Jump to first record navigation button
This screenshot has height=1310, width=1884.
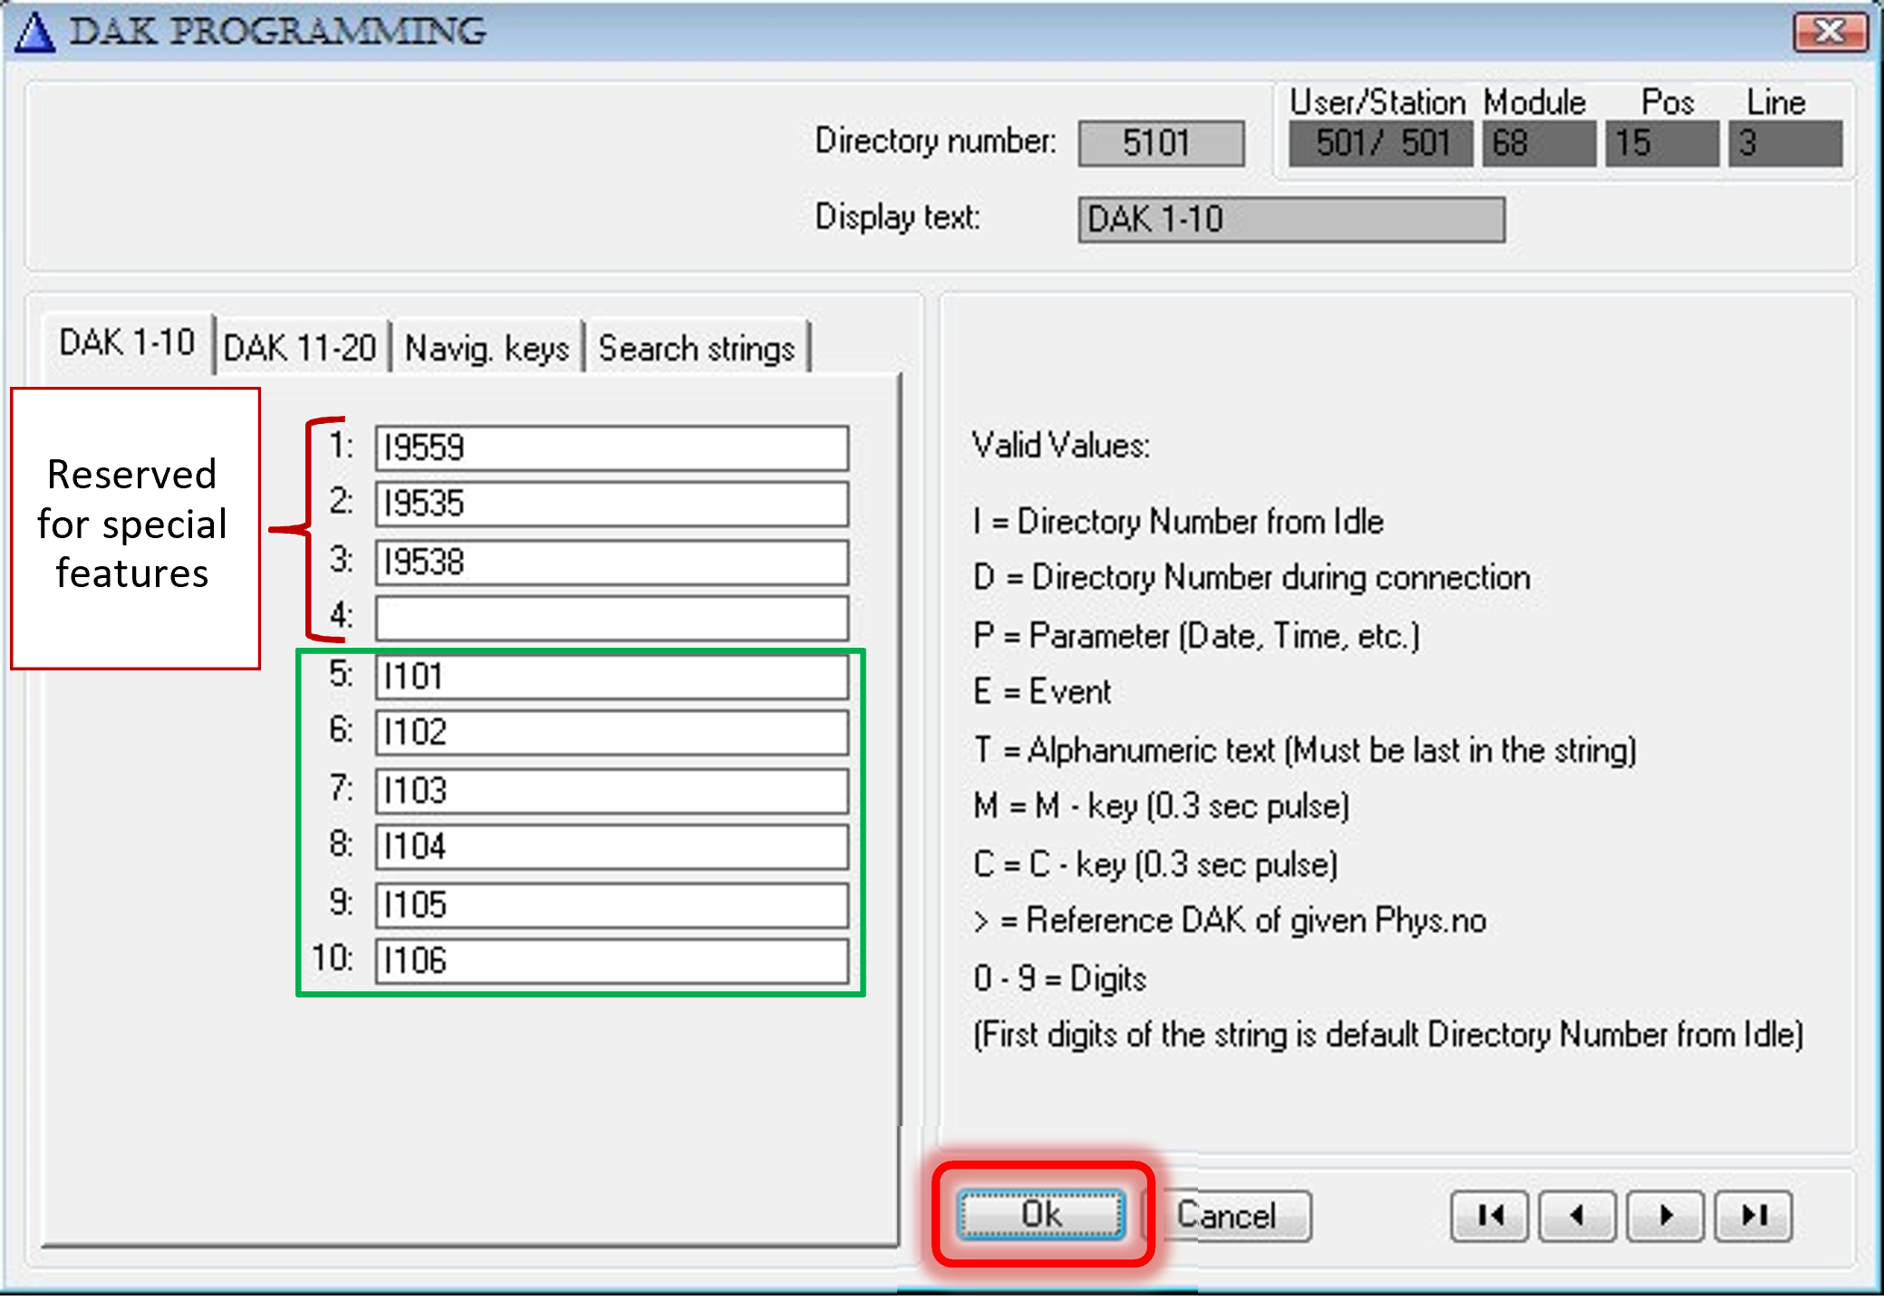pos(1489,1215)
